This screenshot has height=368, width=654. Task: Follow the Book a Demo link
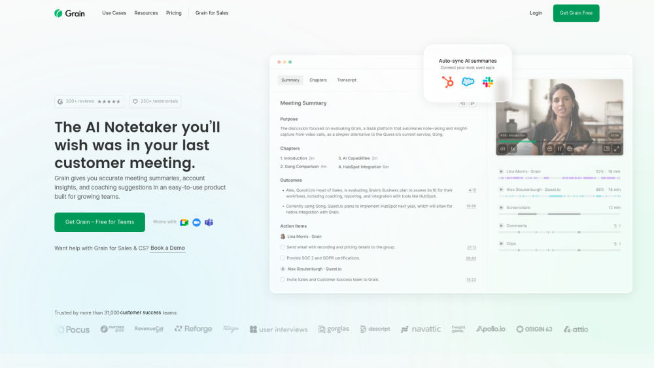[x=167, y=248]
